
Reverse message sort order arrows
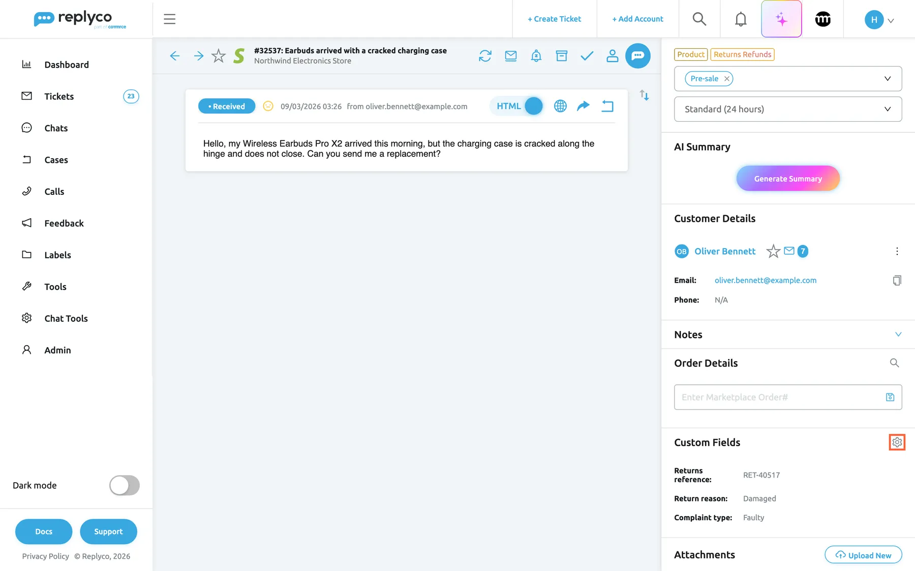point(644,95)
